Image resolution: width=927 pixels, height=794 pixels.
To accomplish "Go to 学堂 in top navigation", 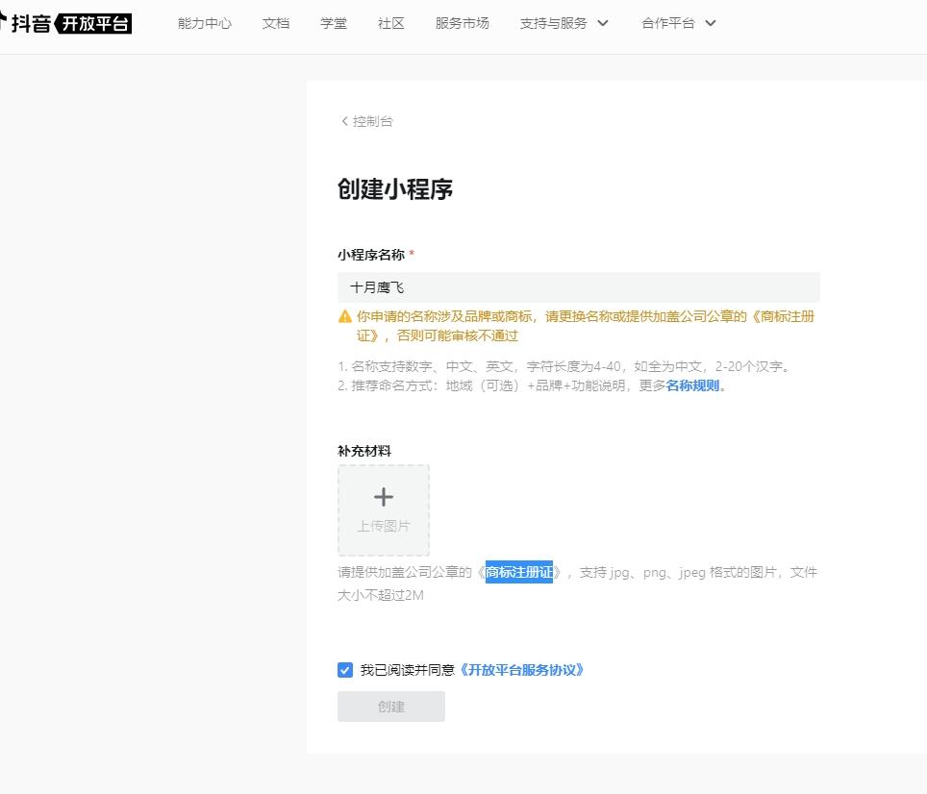I will 334,23.
